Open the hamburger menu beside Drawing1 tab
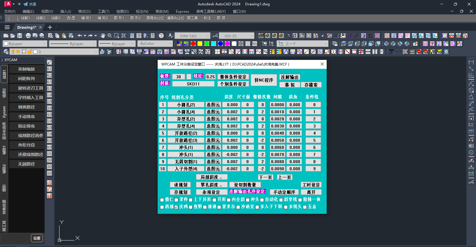476x247 pixels. click(7, 27)
